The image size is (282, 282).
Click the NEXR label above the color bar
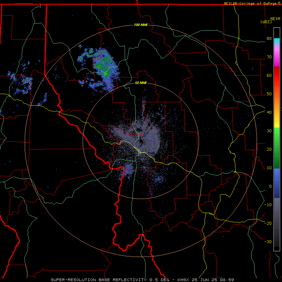[275, 19]
